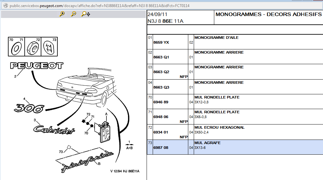Viewport: 323px width, 180px height.
Task: Click the 306 badge in the diagram
Action: [x=29, y=108]
